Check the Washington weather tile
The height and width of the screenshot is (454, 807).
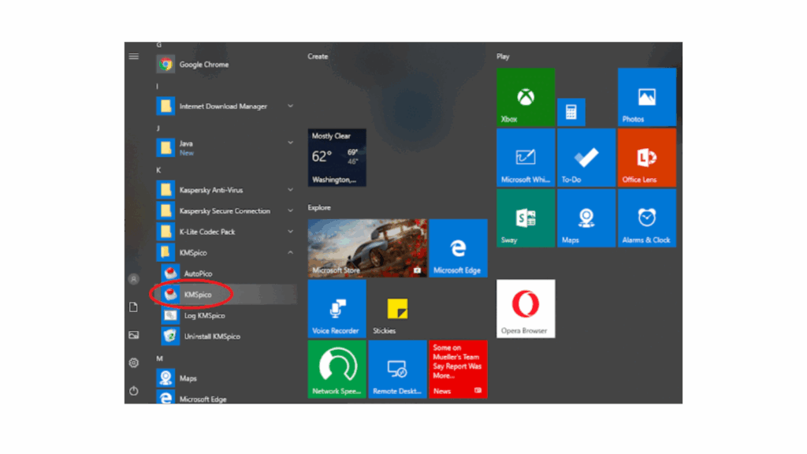pyautogui.click(x=337, y=157)
